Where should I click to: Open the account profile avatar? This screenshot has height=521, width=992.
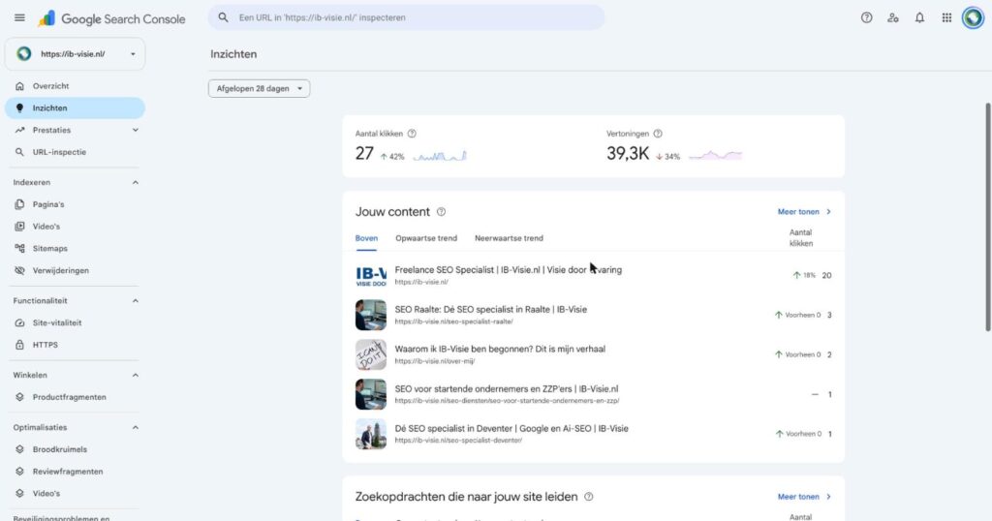[973, 17]
